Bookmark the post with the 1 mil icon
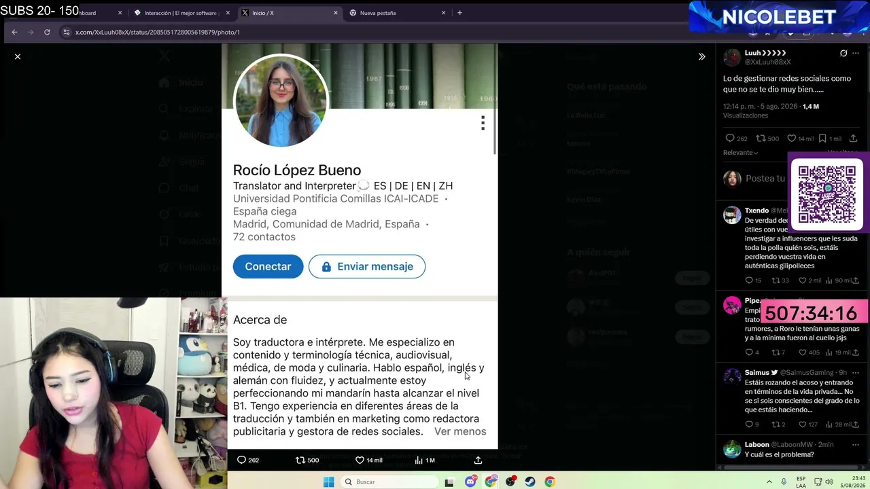 point(822,139)
